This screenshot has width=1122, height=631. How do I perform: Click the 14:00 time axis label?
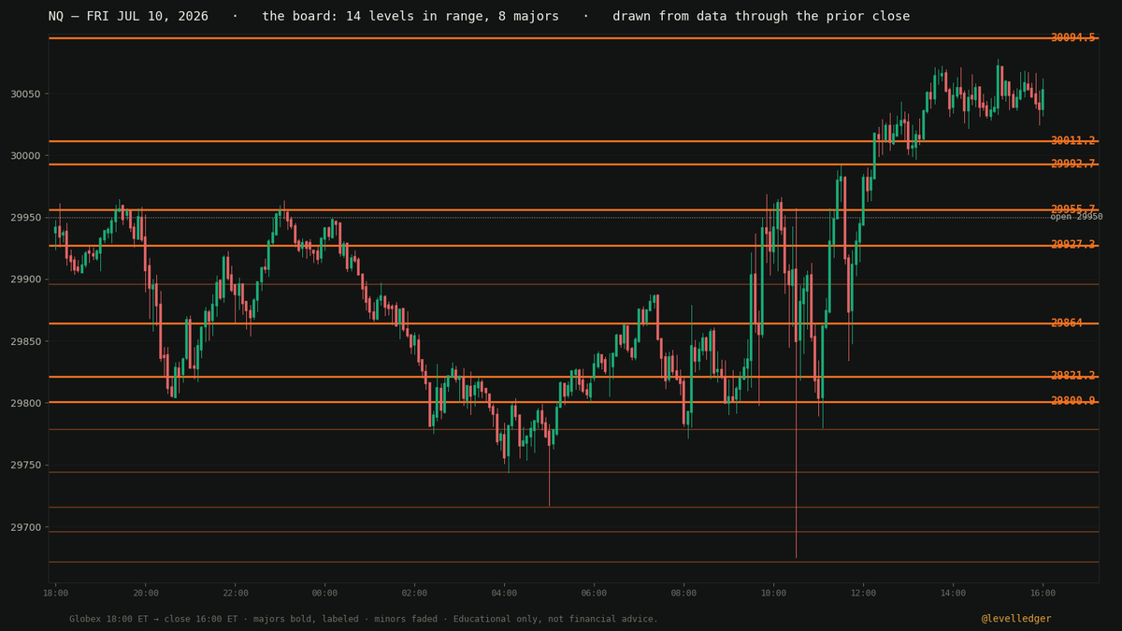click(x=953, y=593)
